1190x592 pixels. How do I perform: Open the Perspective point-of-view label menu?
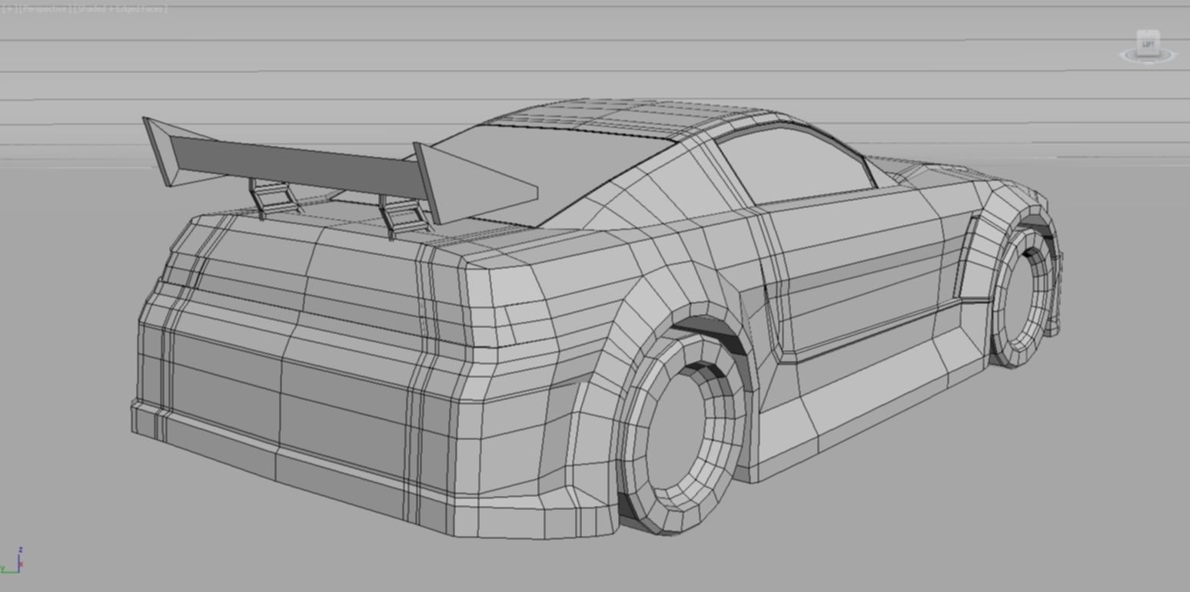pos(44,9)
